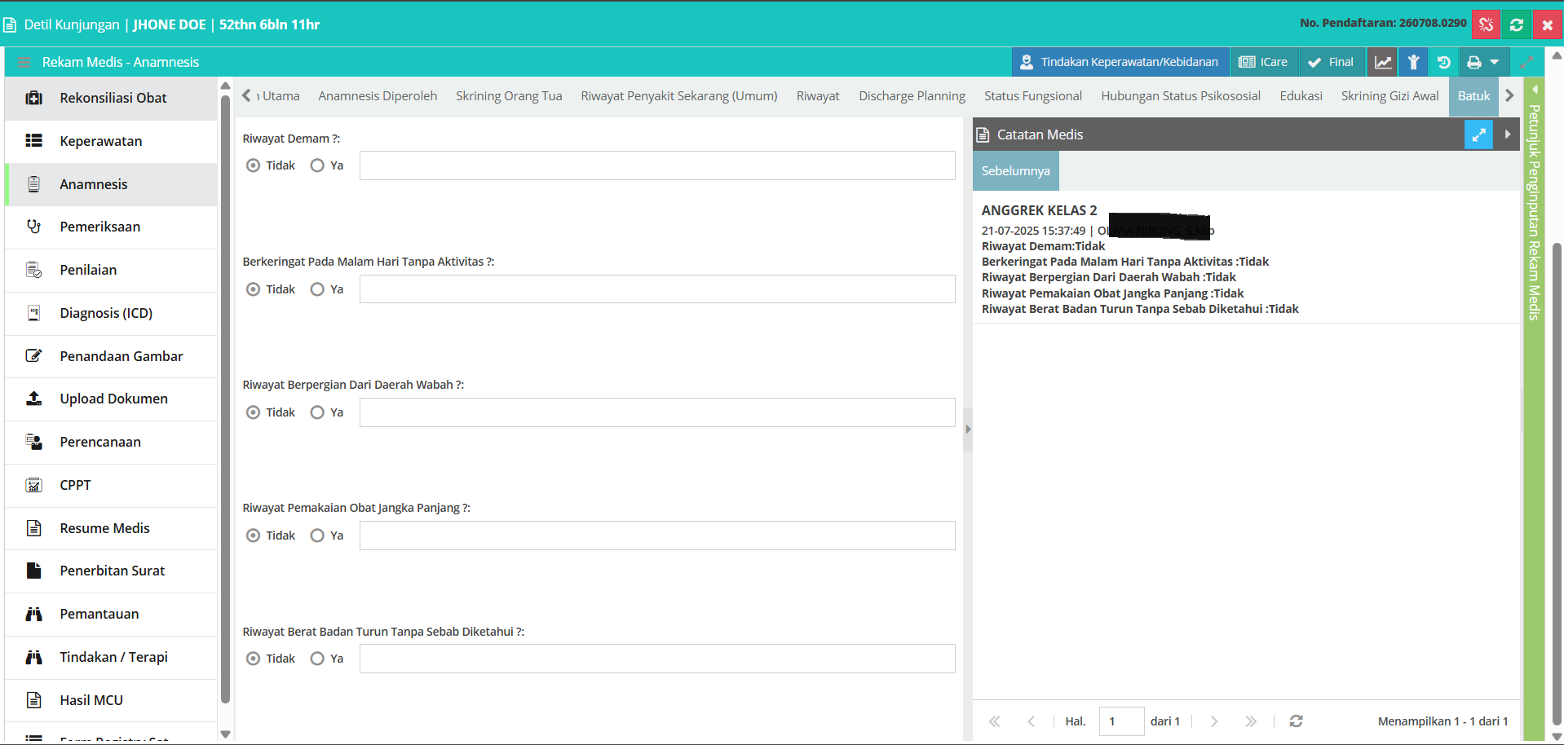The height and width of the screenshot is (745, 1564).
Task: Click the Final button
Action: pos(1331,62)
